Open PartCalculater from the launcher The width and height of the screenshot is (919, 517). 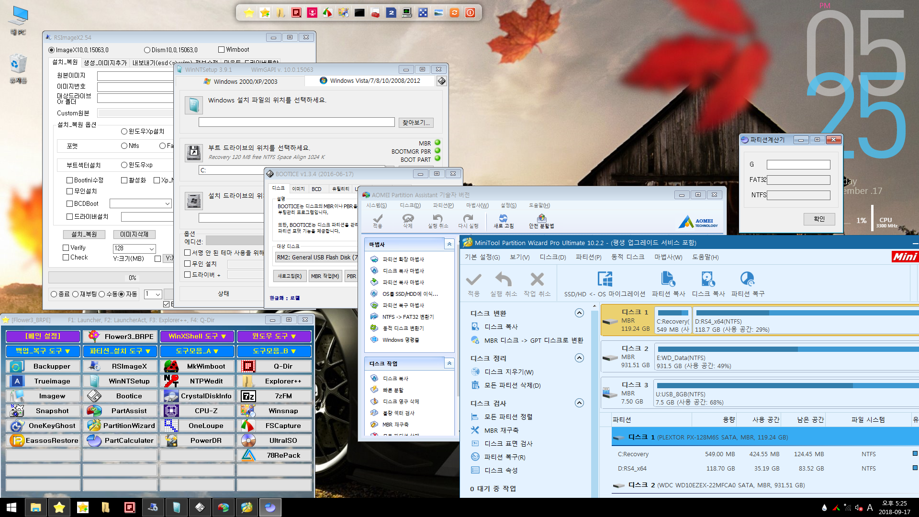(120, 440)
